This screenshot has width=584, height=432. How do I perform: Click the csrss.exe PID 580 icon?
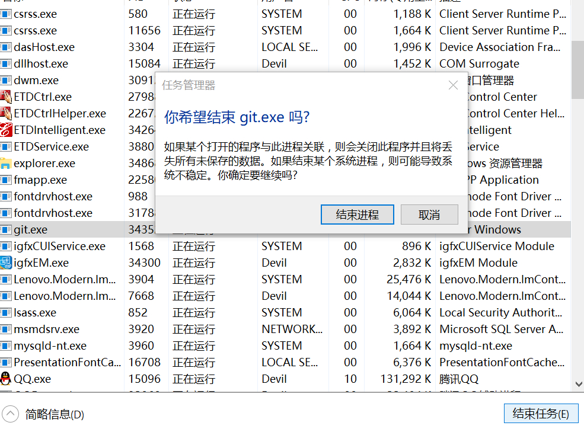coord(6,14)
